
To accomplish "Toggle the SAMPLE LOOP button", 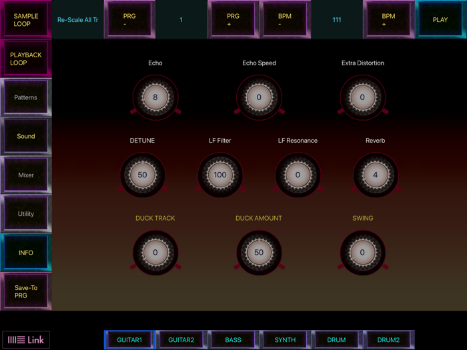I will click(x=26, y=19).
